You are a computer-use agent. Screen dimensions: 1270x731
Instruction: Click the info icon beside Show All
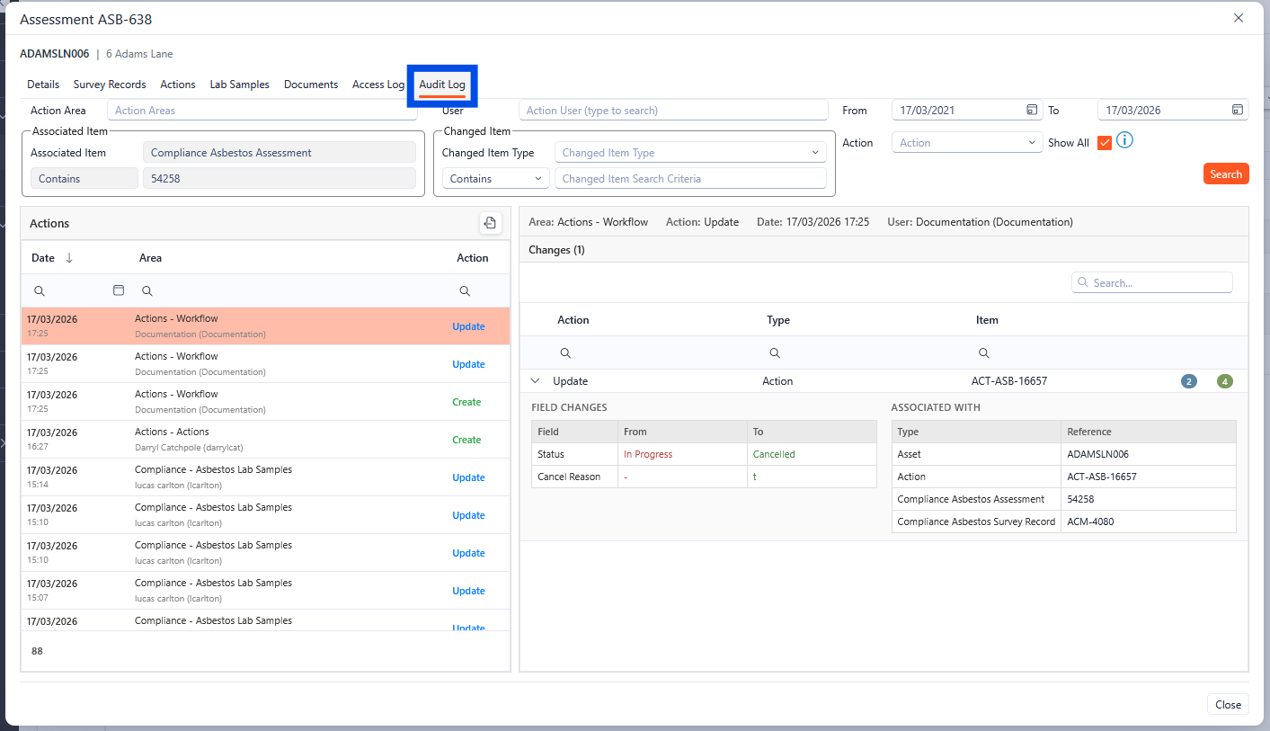1124,140
